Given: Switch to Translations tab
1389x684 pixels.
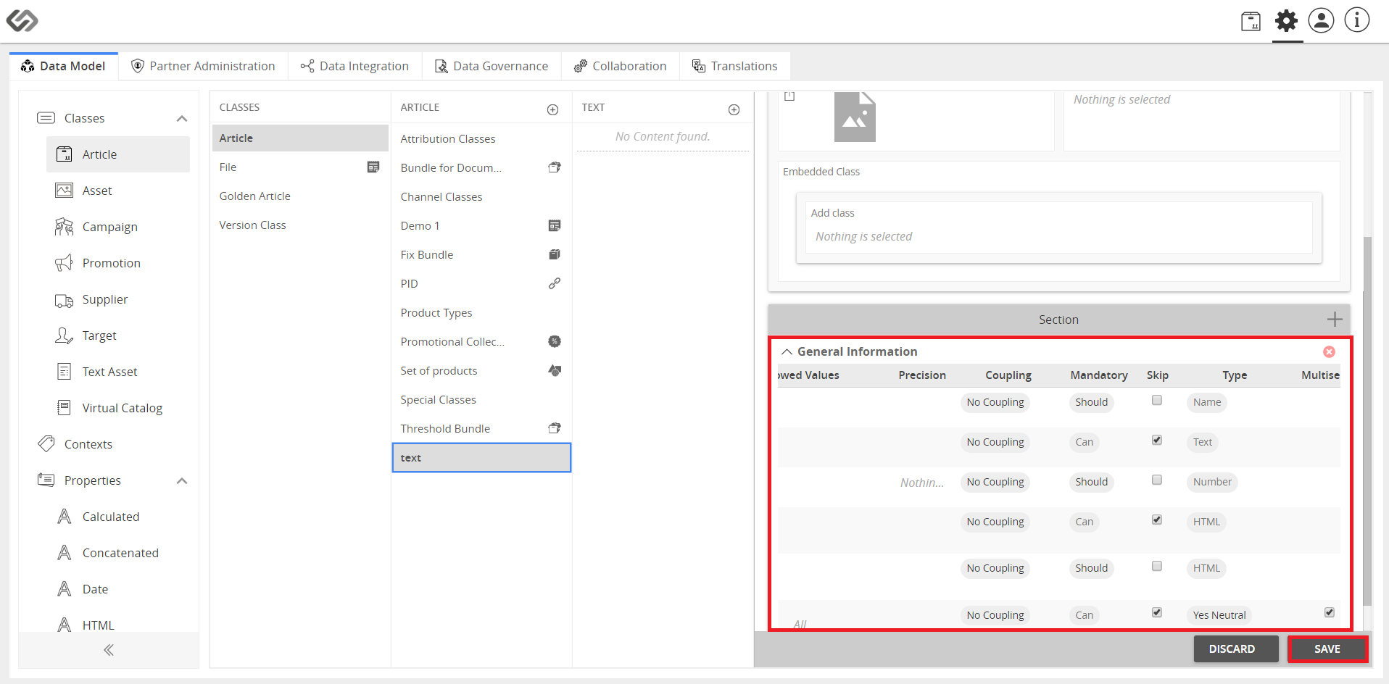Looking at the screenshot, I should pyautogui.click(x=735, y=66).
